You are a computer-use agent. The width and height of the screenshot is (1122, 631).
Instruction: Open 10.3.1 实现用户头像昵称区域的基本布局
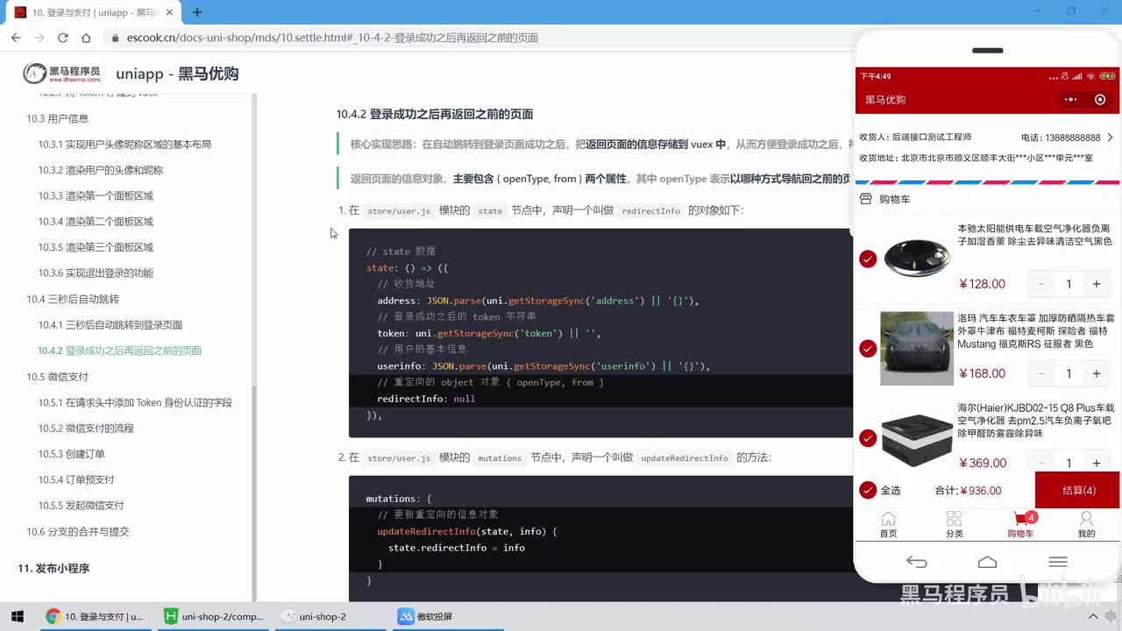[x=124, y=145]
